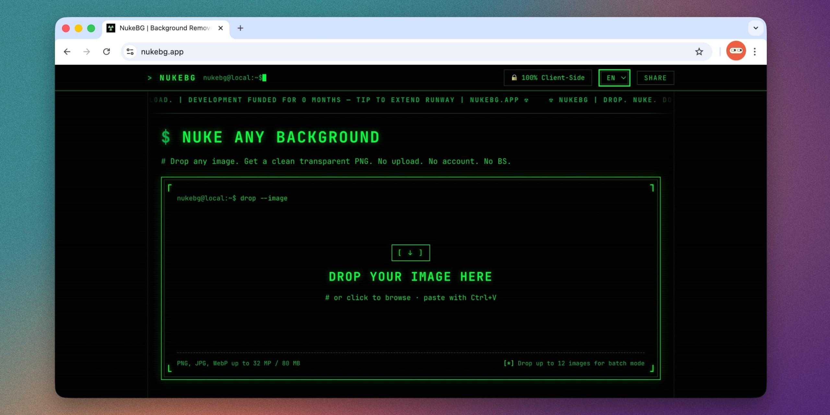Screen dimensions: 830x415
Task: Click the 100% Client-Side badge
Action: [x=548, y=78]
